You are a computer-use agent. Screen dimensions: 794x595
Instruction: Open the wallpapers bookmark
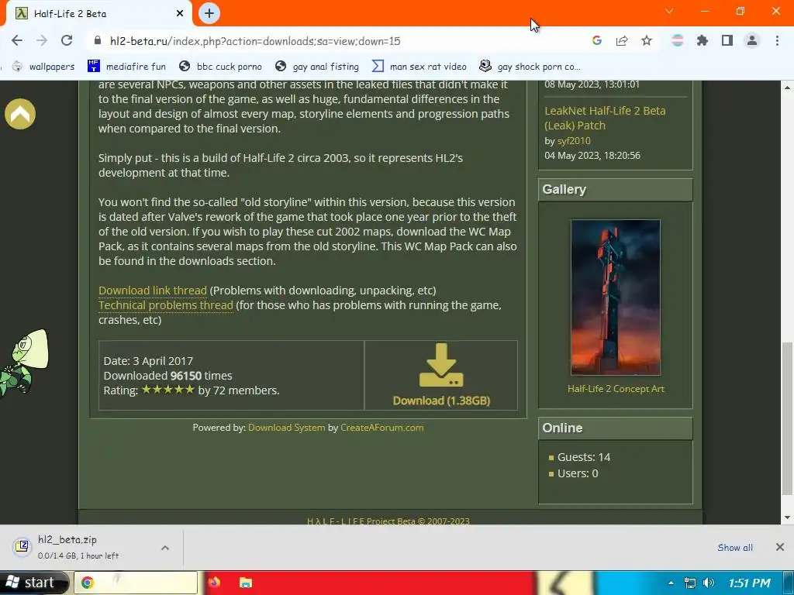click(x=43, y=67)
